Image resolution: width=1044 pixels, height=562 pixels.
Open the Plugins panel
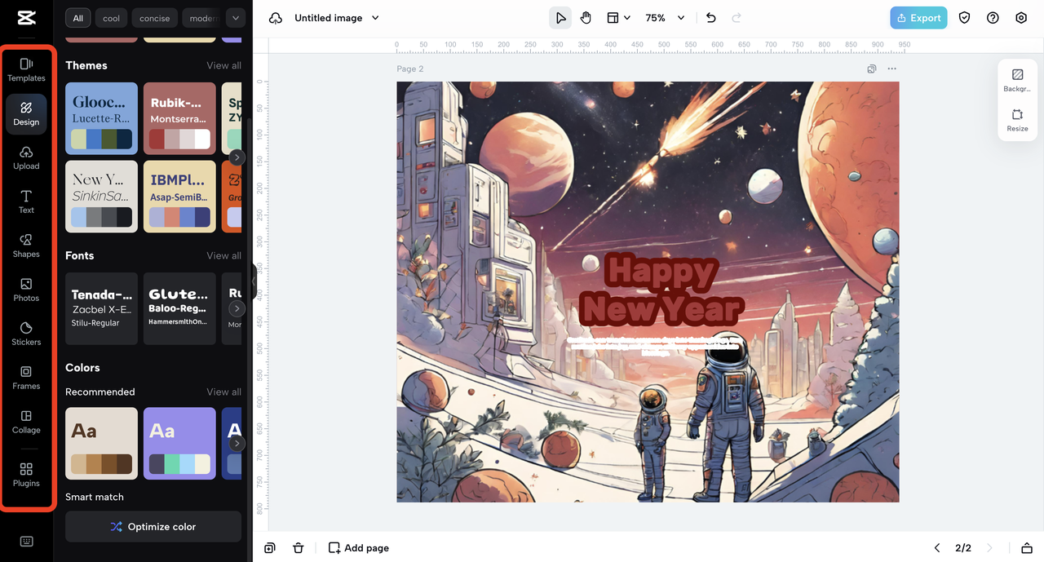click(x=26, y=475)
